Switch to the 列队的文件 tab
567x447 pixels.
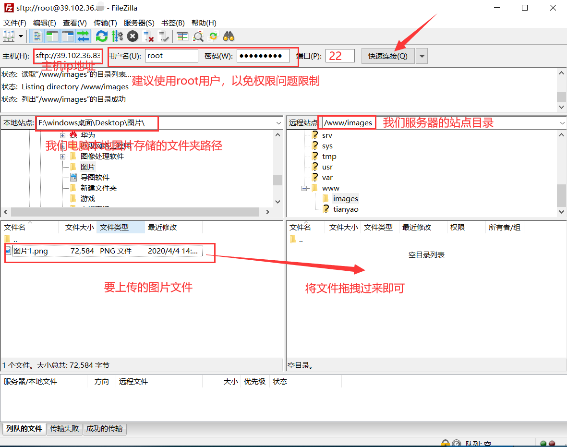[x=24, y=429]
